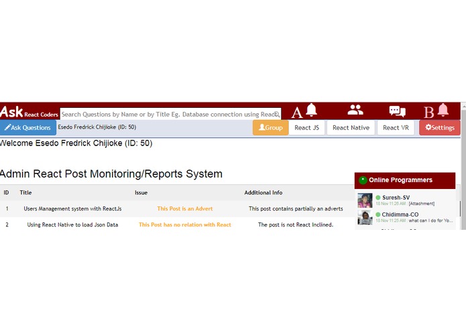The width and height of the screenshot is (466, 331).
Task: Click the Ask Questions button
Action: (x=28, y=128)
